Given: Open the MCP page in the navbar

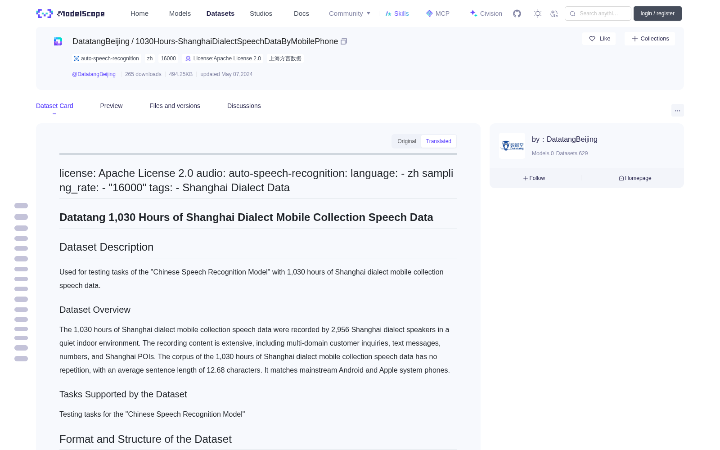Looking at the screenshot, I should (438, 13).
